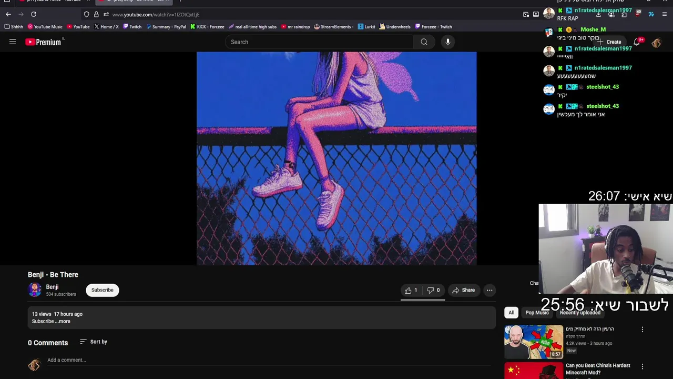Open the real all-time high subs bookmark
Screen dimensions: 673x379
click(x=252, y=27)
